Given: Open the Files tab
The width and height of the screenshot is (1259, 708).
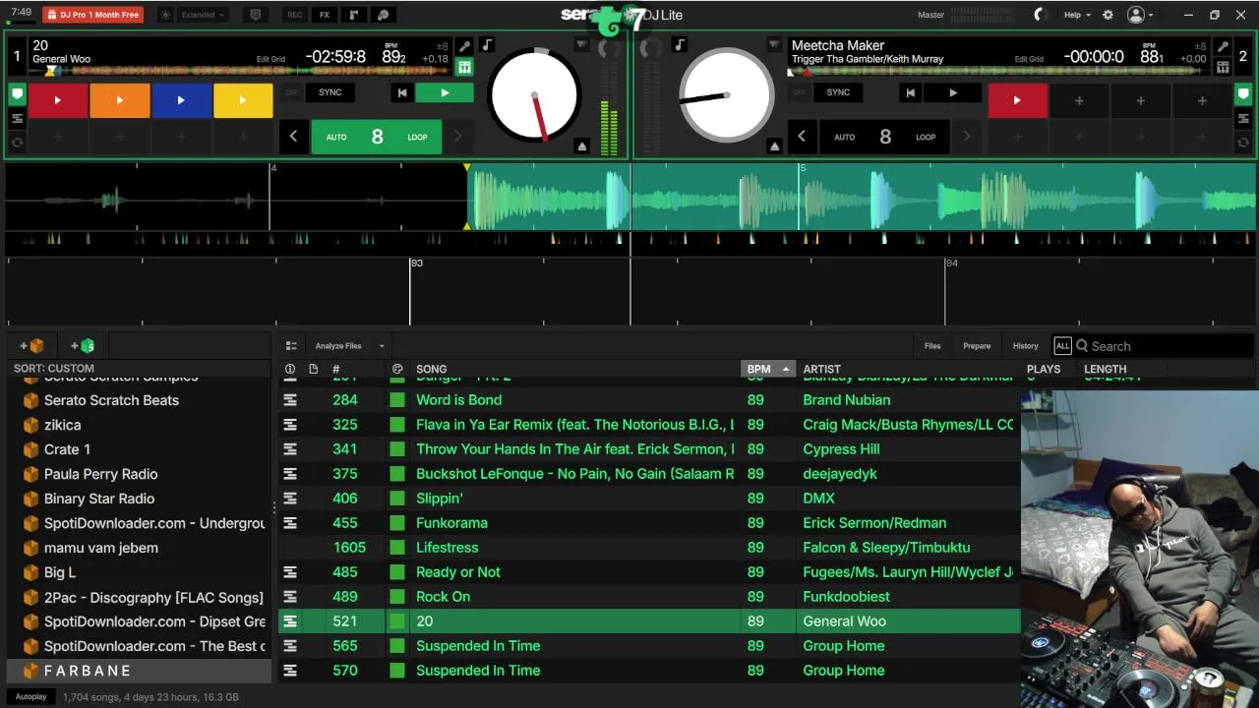Looking at the screenshot, I should pyautogui.click(x=932, y=346).
